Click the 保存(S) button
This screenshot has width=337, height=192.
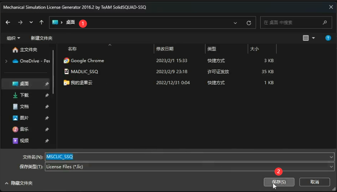pyautogui.click(x=279, y=182)
